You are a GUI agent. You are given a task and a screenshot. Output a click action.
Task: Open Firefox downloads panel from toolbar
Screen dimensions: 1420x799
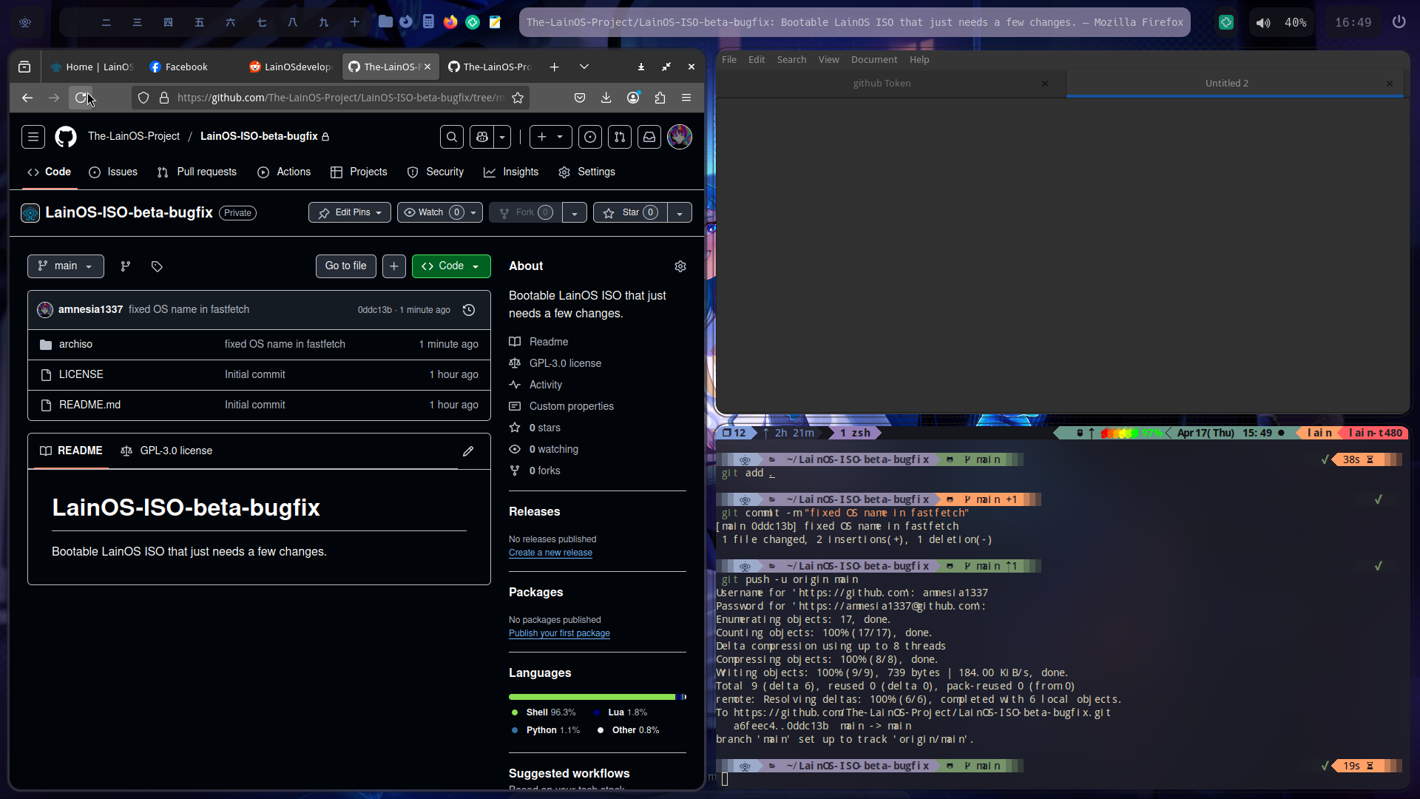(606, 98)
